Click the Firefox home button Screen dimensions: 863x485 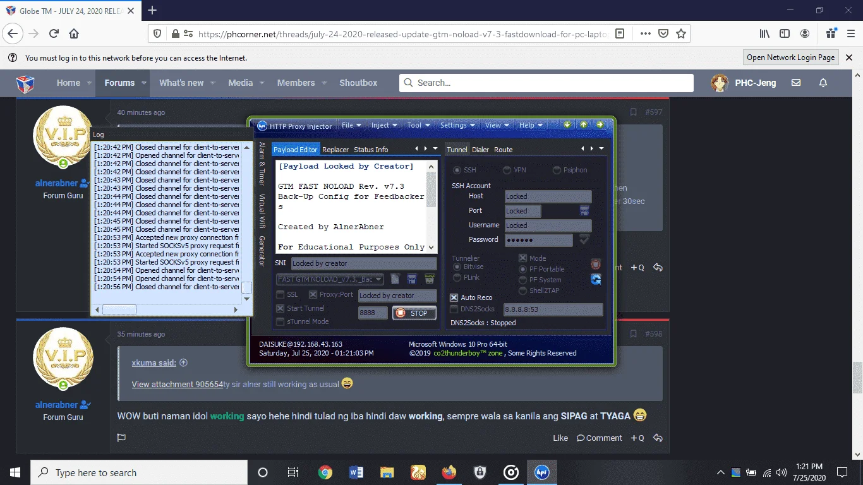pos(74,33)
